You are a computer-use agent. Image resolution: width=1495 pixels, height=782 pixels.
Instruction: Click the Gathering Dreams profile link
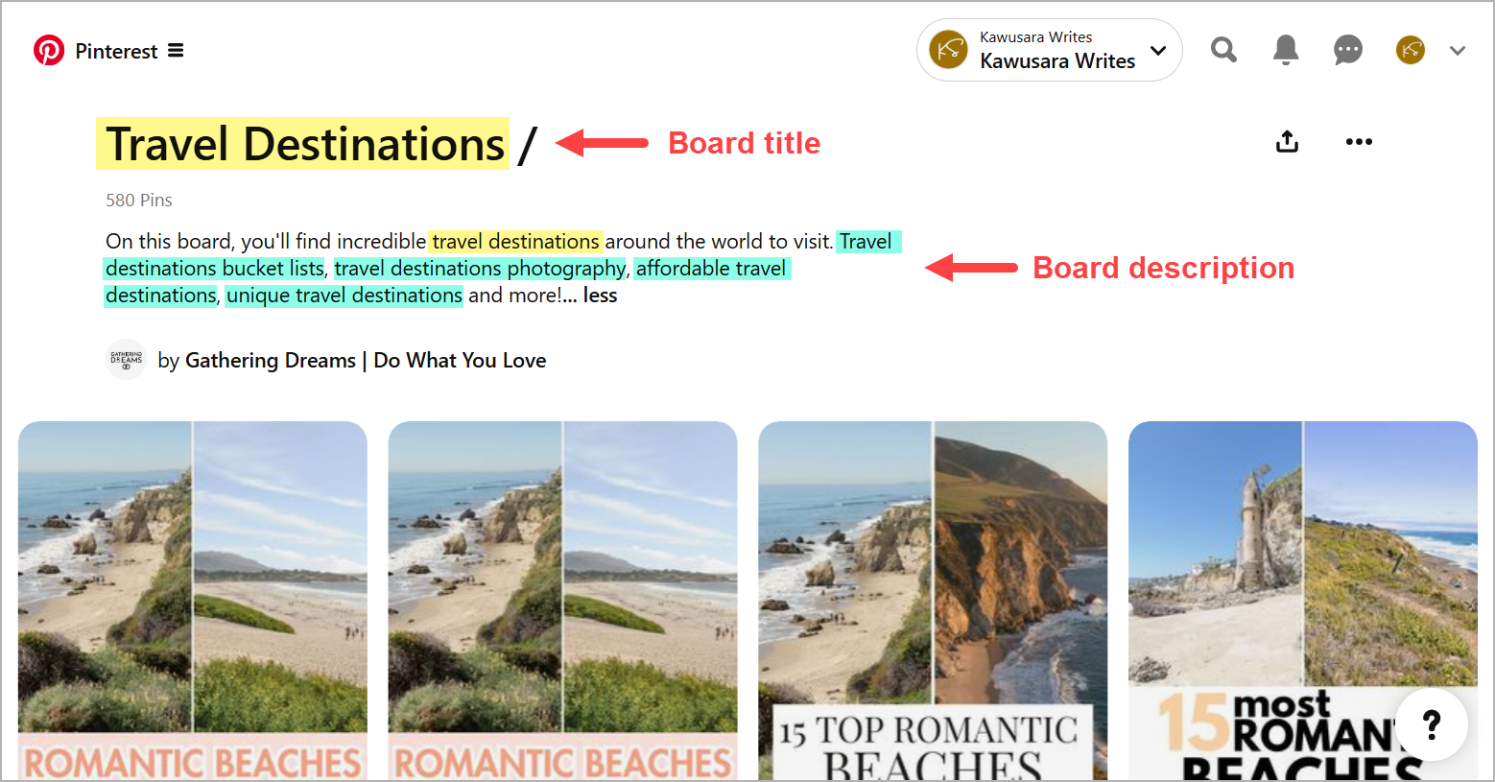[x=366, y=360]
